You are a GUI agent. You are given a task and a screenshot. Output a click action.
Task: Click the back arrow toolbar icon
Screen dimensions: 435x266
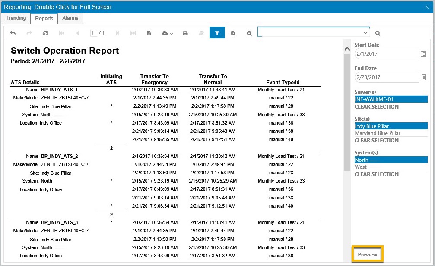13,33
